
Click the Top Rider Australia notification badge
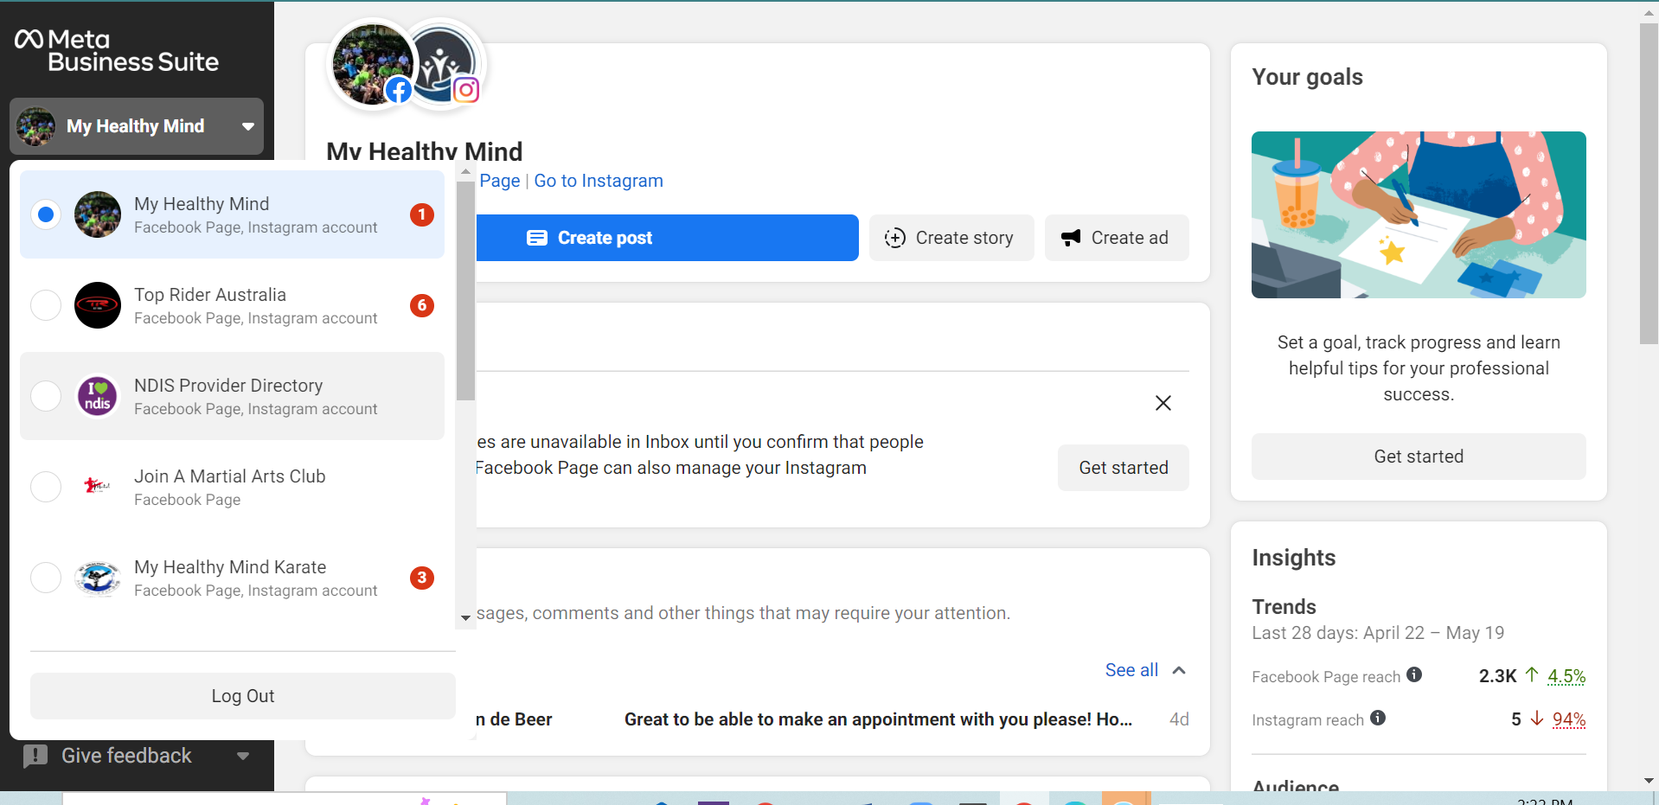tap(422, 305)
